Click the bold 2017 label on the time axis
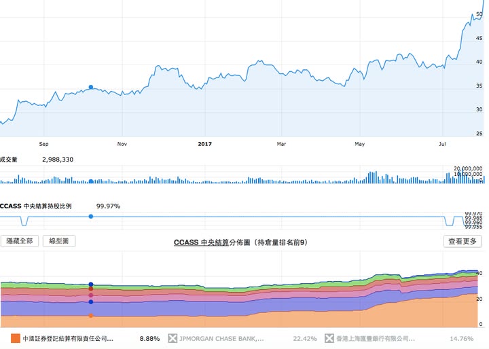 204,144
